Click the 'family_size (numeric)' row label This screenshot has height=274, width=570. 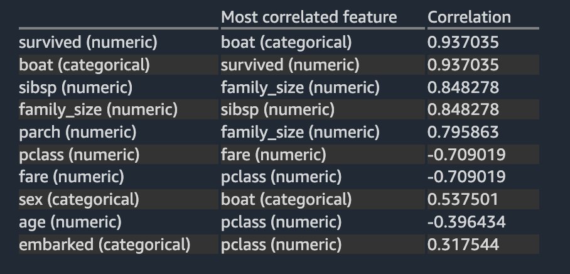tap(98, 110)
